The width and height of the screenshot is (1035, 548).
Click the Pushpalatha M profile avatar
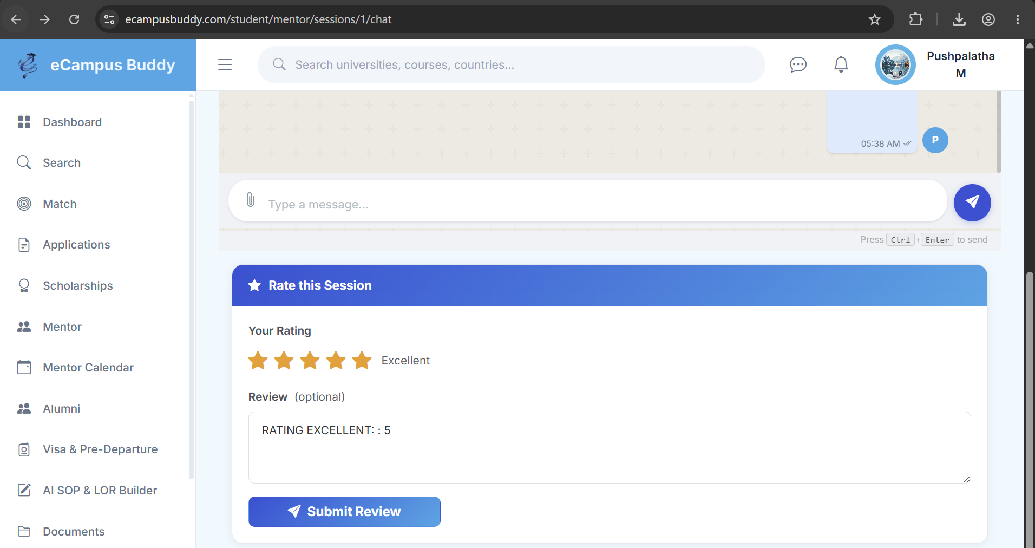[x=895, y=64]
